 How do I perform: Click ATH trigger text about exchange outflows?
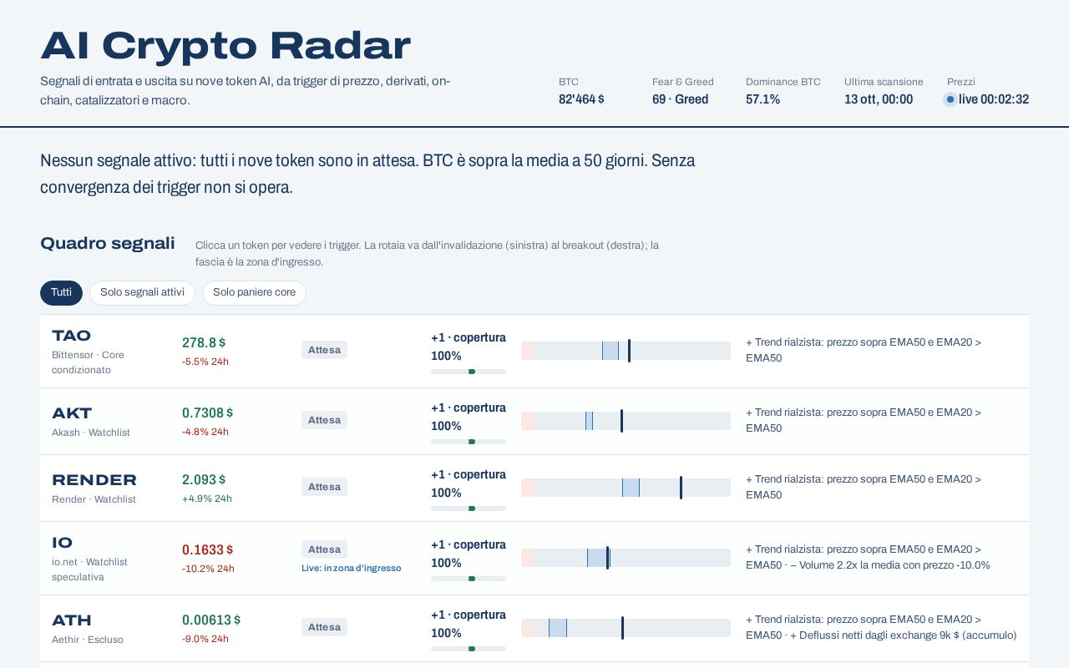tap(903, 635)
